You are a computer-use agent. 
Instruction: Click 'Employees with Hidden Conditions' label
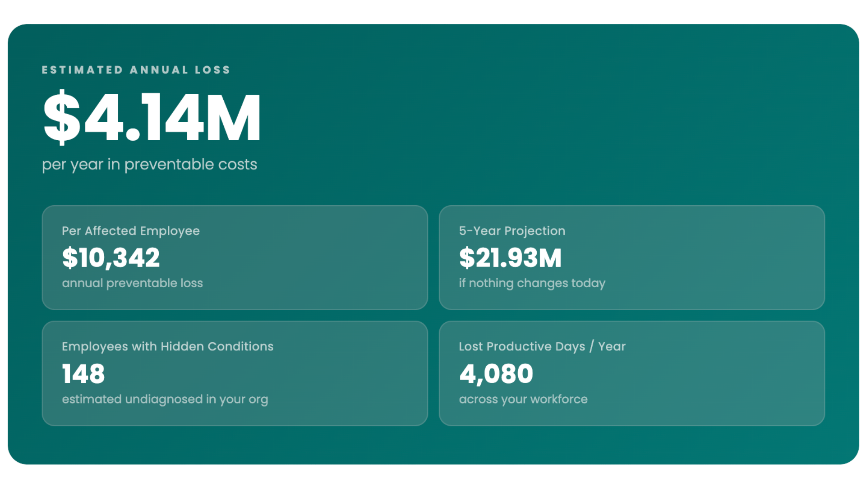pos(168,346)
